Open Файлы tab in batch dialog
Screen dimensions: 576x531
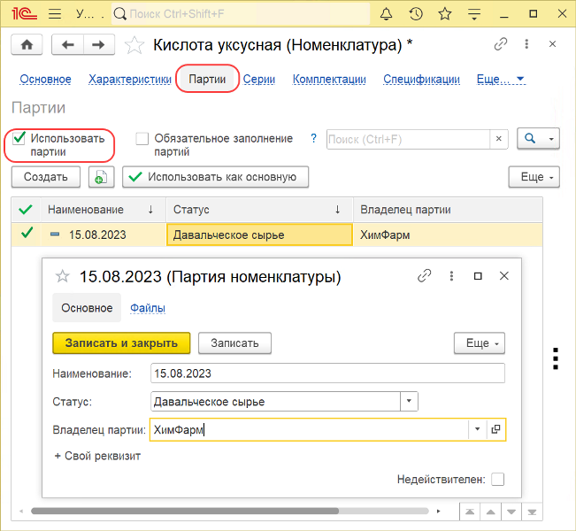148,308
